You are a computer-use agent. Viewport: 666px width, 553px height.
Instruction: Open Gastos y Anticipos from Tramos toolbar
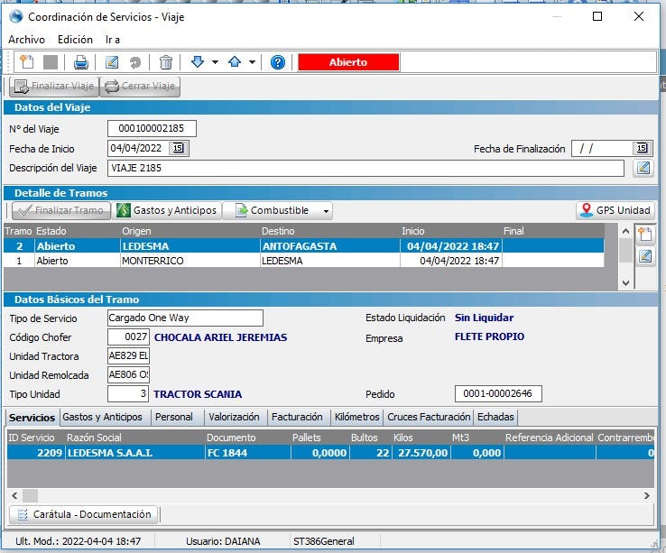[167, 210]
